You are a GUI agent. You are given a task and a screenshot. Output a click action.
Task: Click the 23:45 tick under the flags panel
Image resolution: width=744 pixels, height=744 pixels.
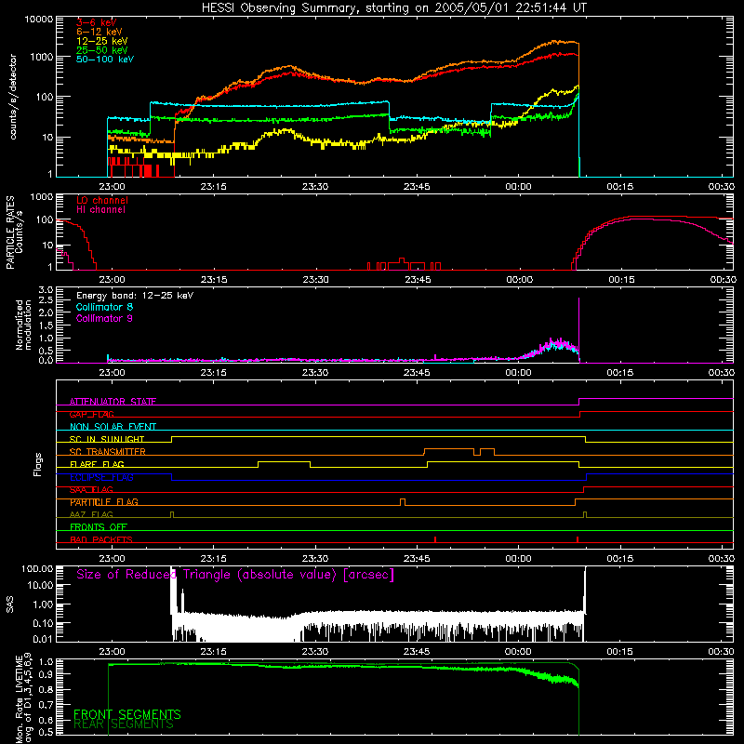coord(417,559)
